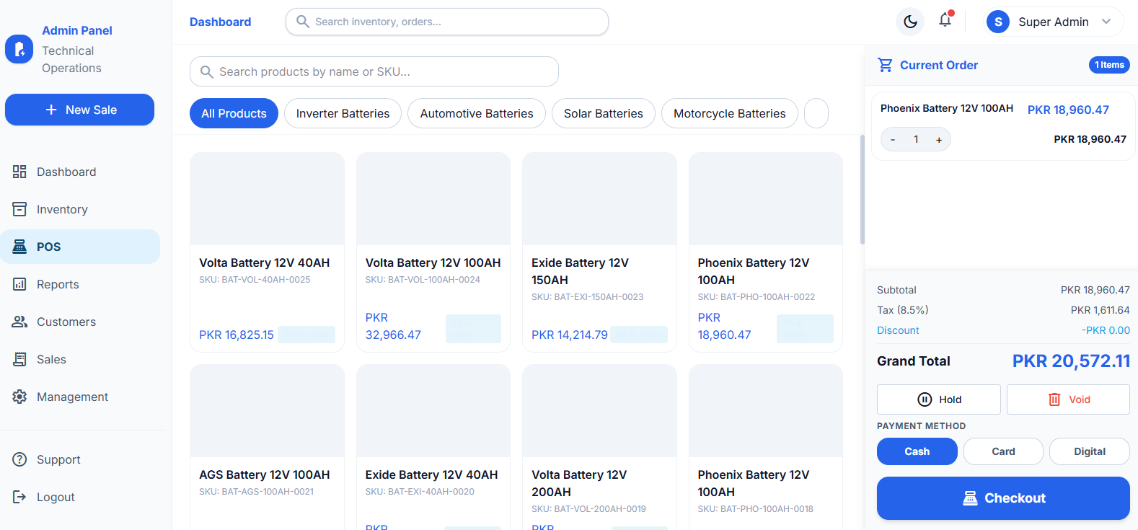
Task: Increase Phoenix Battery quantity with plus
Action: [x=939, y=140]
